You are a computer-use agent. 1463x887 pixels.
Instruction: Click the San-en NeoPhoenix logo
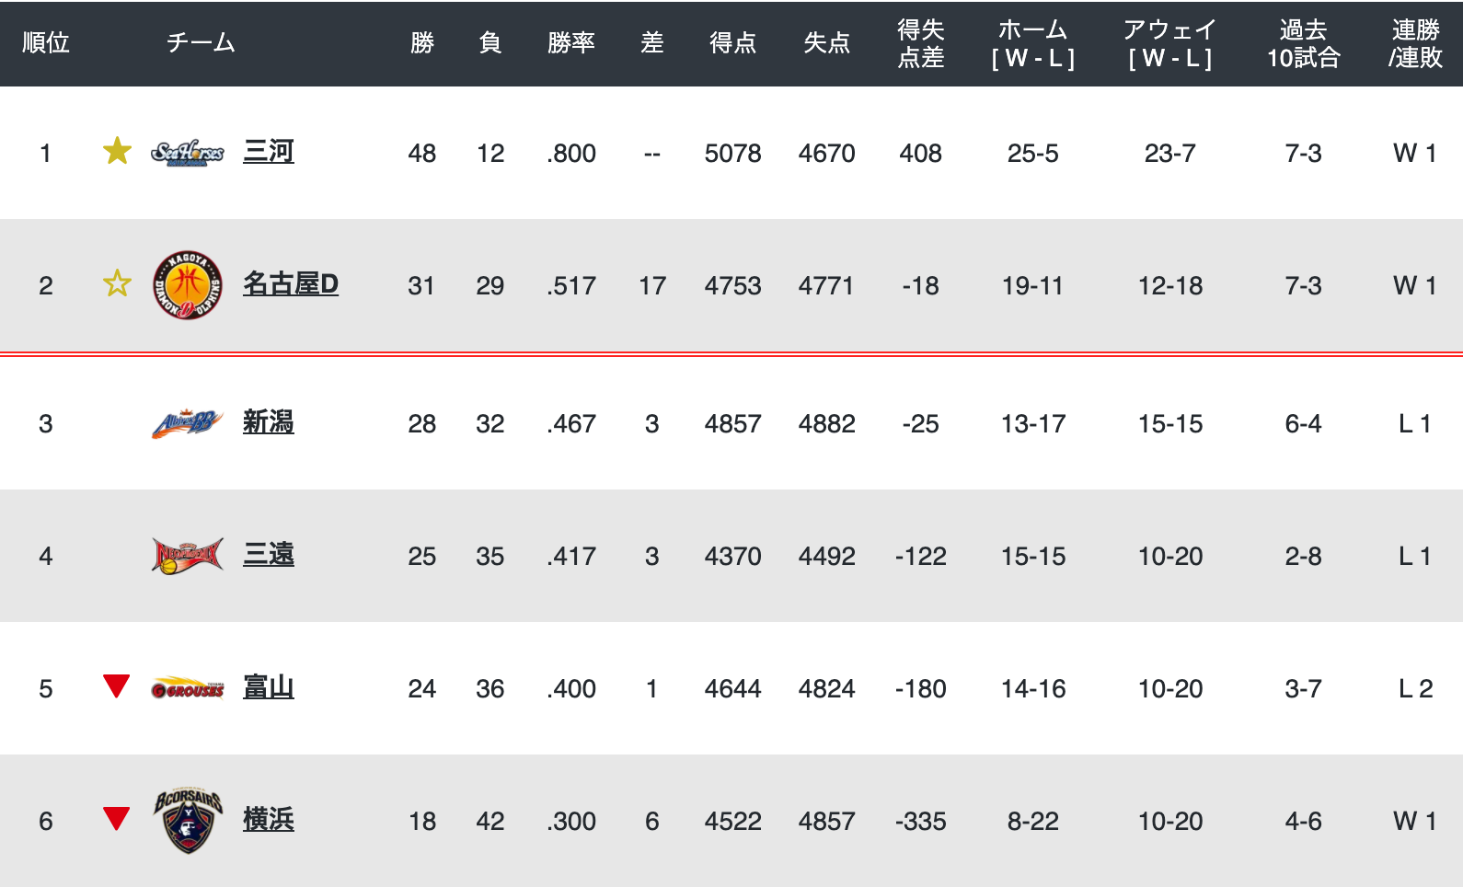pos(188,556)
